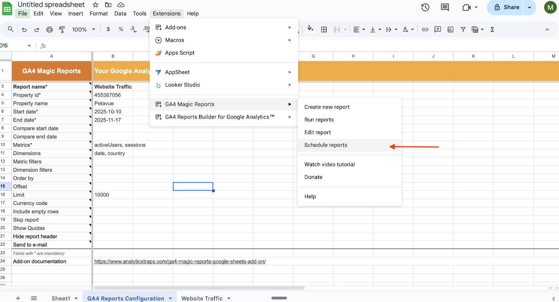Screen dimensions: 559x302
Task: Select cell containing 455387056
Action: click(x=113, y=95)
